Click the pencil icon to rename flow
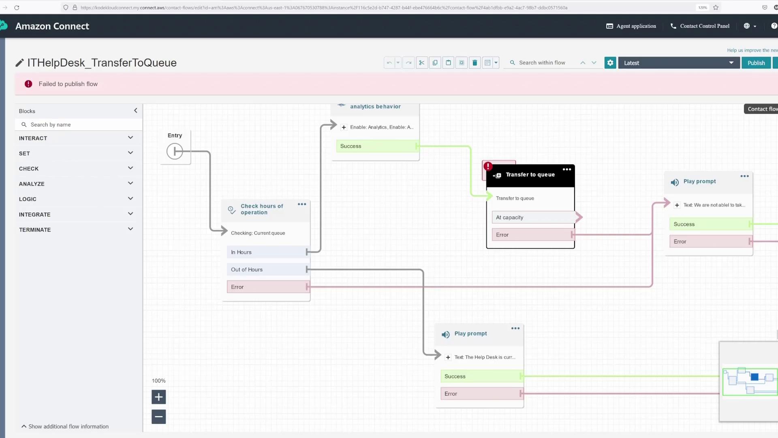The width and height of the screenshot is (778, 438). 19,63
